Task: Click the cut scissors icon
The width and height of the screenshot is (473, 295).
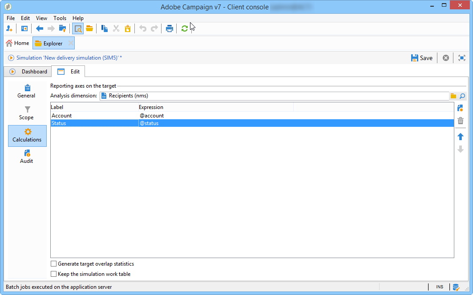Action: click(116, 28)
